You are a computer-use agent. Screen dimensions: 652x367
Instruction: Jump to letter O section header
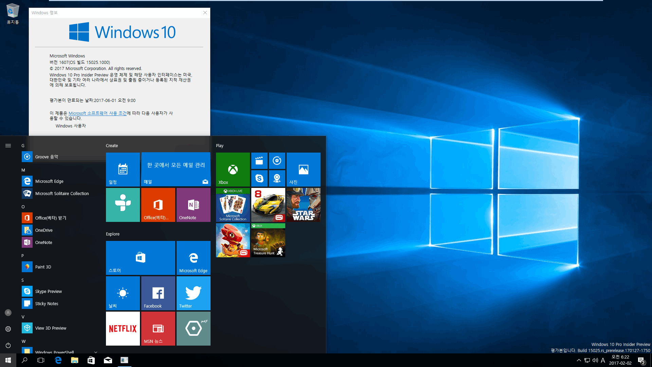[23, 207]
